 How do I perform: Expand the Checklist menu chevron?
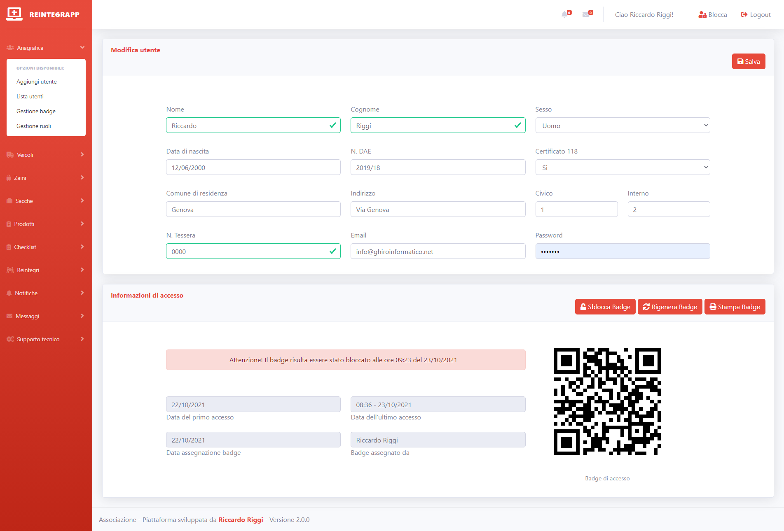pyautogui.click(x=82, y=247)
